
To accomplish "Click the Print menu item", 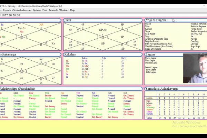I will [x=45, y=10].
